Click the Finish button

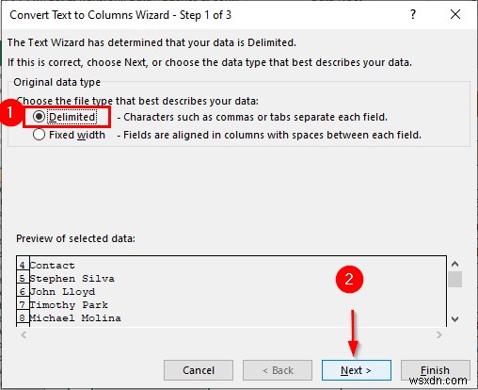pyautogui.click(x=435, y=370)
